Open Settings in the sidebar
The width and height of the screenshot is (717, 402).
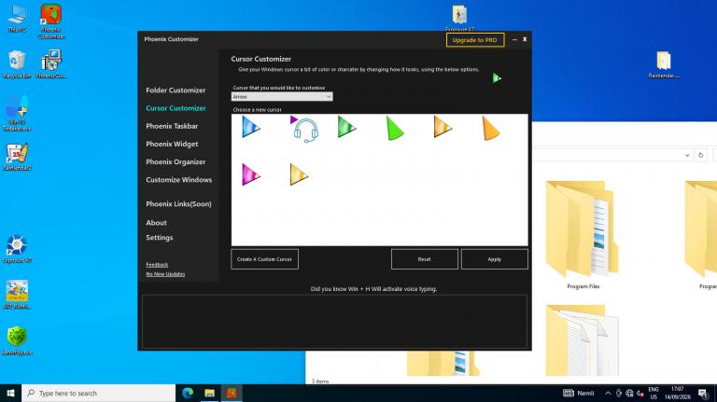159,238
